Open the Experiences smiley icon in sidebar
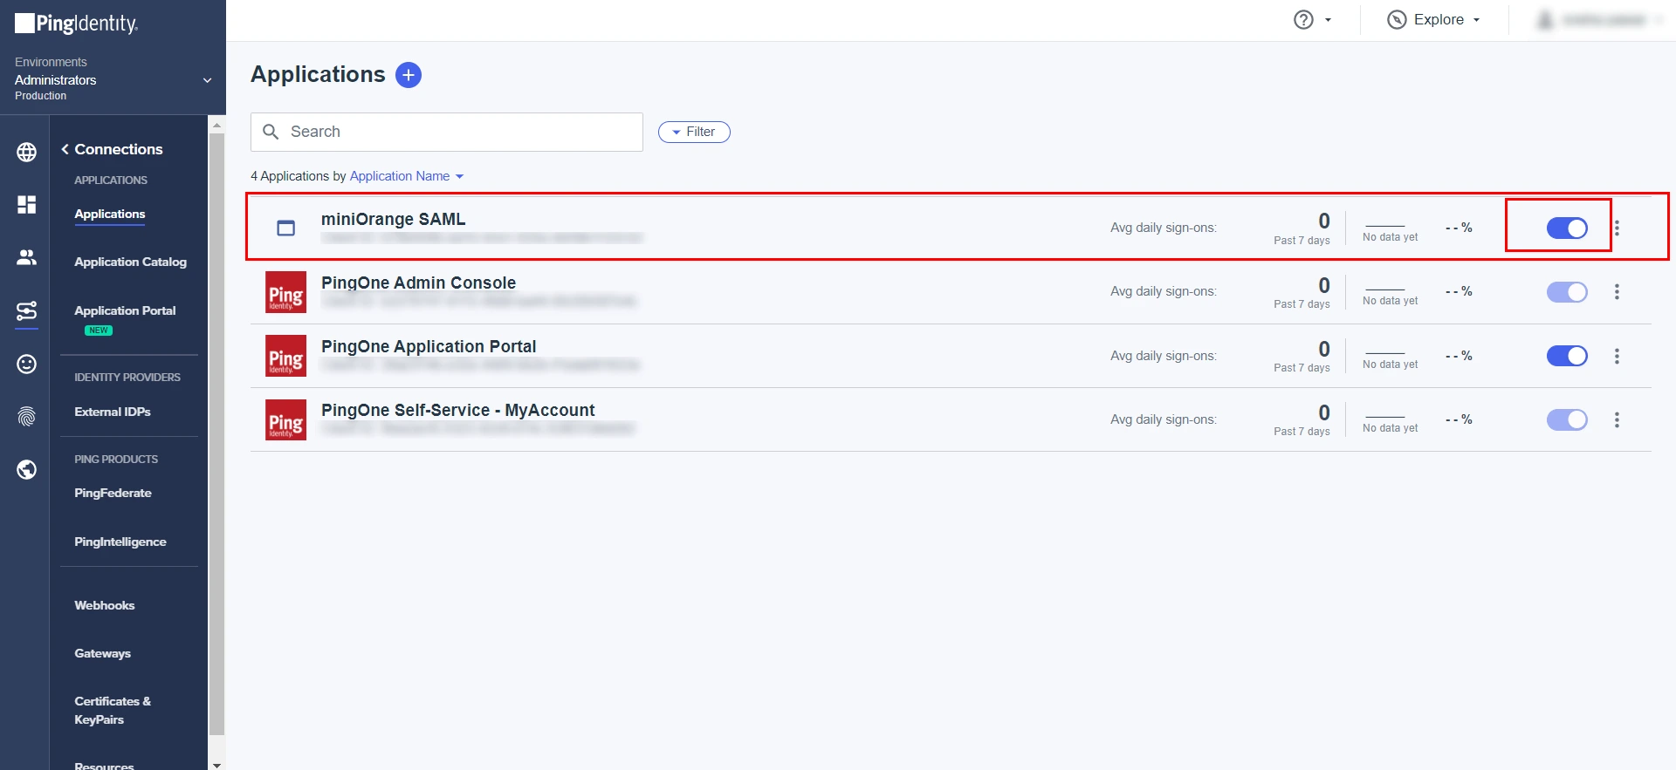The height and width of the screenshot is (770, 1676). click(27, 364)
